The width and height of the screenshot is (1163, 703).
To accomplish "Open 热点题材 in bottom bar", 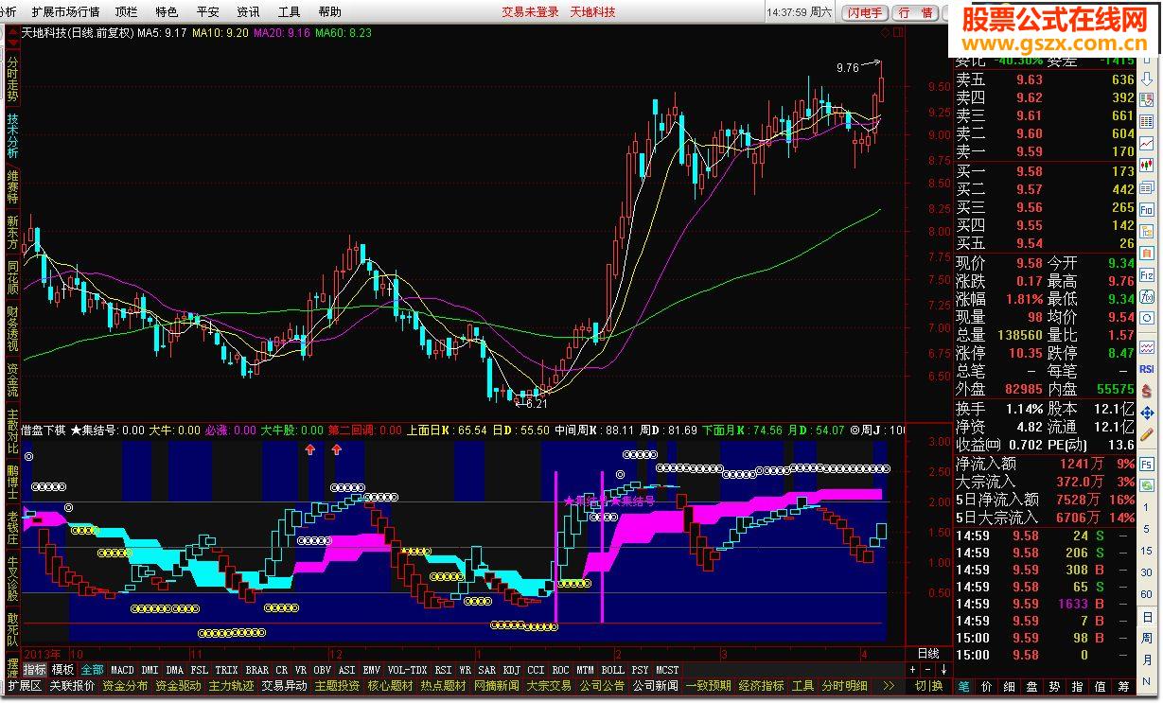I will point(443,686).
